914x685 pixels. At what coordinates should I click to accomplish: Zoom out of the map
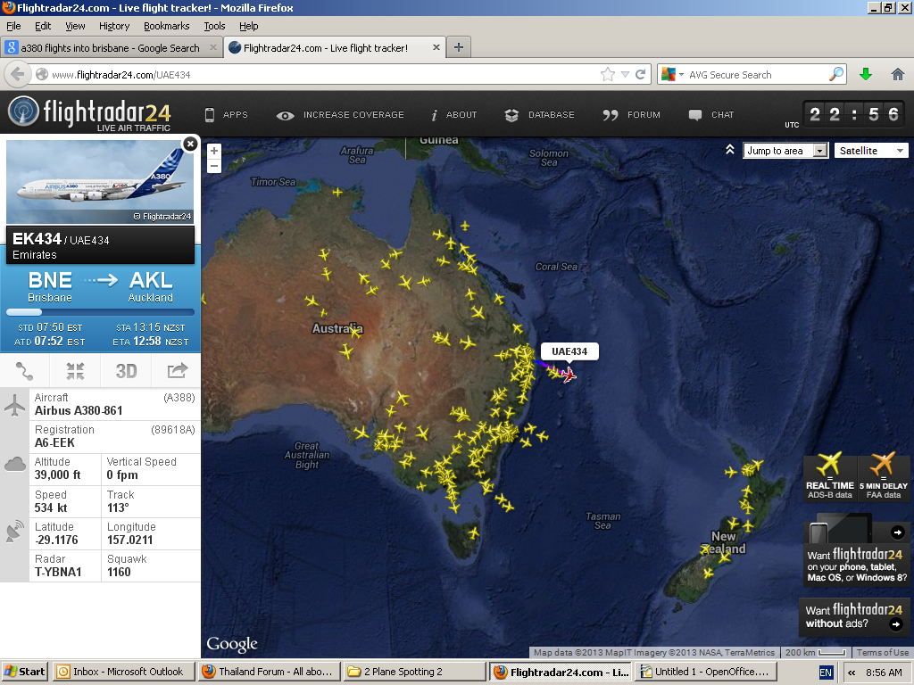tap(214, 166)
